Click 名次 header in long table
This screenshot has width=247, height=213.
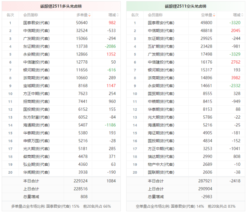pos(10,15)
